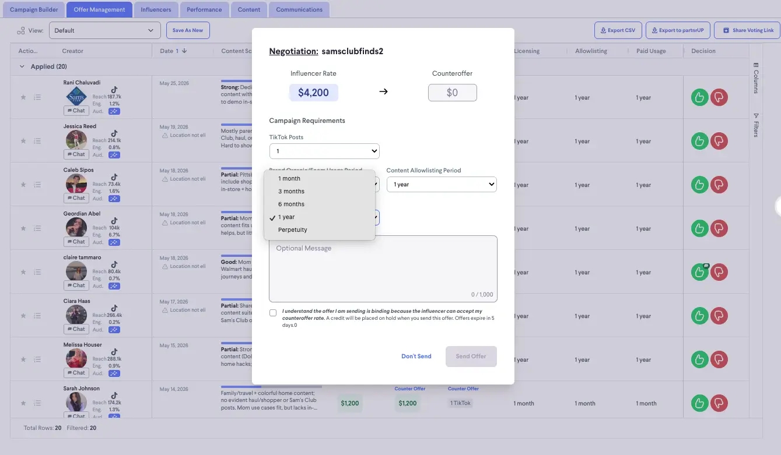The height and width of the screenshot is (455, 781).
Task: Approve Caleb Sipos with thumbs up
Action: pos(699,185)
